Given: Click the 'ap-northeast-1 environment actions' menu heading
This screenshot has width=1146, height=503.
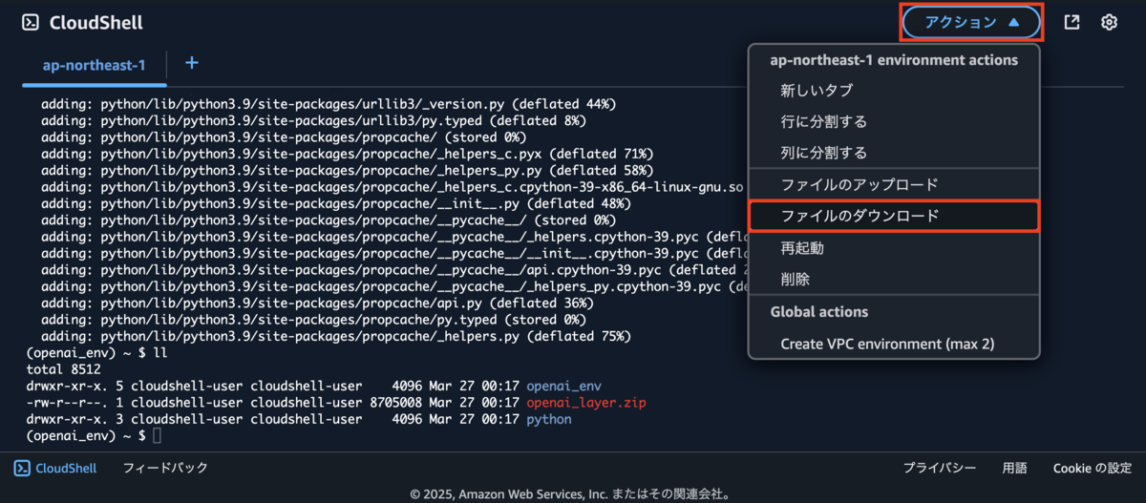Looking at the screenshot, I should 894,59.
